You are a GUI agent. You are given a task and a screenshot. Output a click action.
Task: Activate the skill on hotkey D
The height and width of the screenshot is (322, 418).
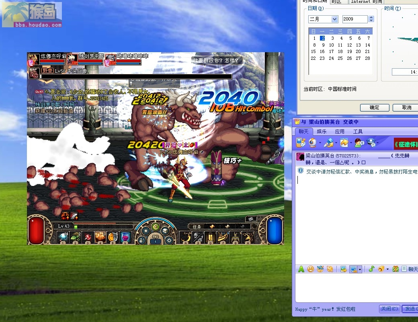[x=211, y=237]
